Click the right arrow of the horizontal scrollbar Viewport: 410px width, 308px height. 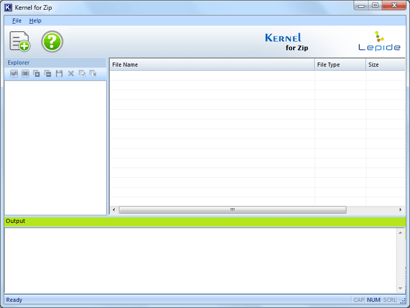click(400, 210)
